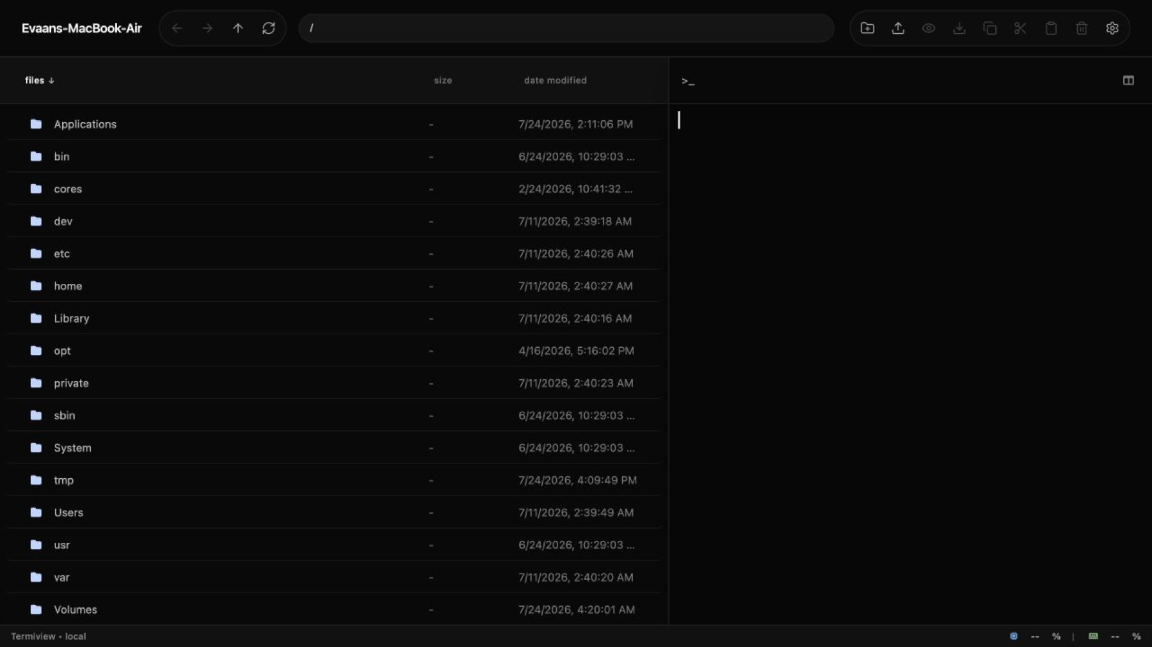Click folder icon next to Applications
The height and width of the screenshot is (647, 1152).
pos(36,124)
